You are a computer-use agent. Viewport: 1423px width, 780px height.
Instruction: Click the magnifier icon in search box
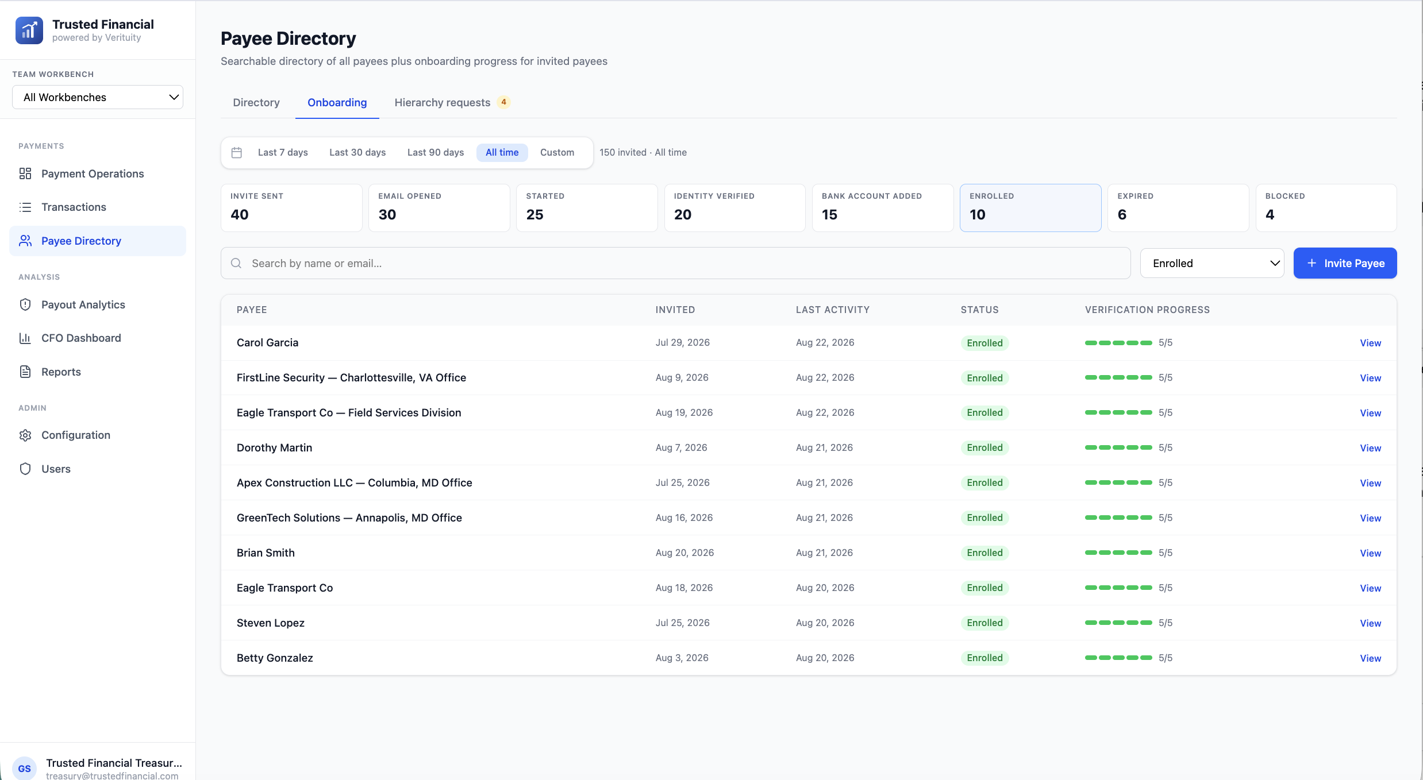(x=236, y=263)
